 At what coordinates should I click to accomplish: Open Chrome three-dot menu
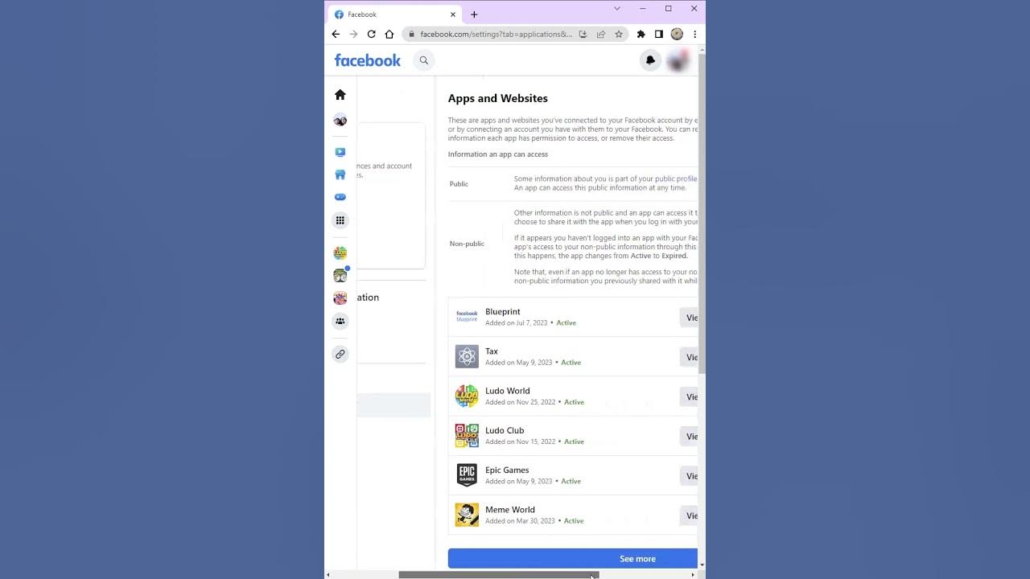694,34
